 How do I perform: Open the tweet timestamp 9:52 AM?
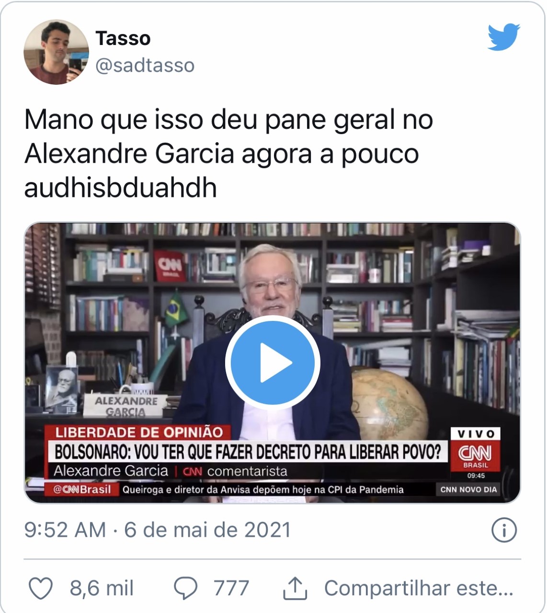pos(65,530)
